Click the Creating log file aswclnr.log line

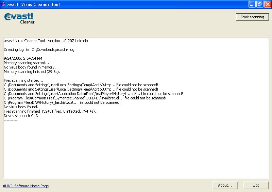[x=39, y=50]
